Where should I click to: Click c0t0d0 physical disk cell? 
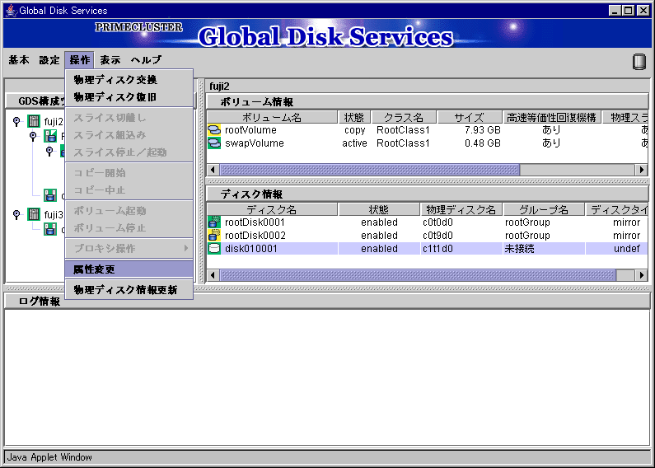pos(437,222)
